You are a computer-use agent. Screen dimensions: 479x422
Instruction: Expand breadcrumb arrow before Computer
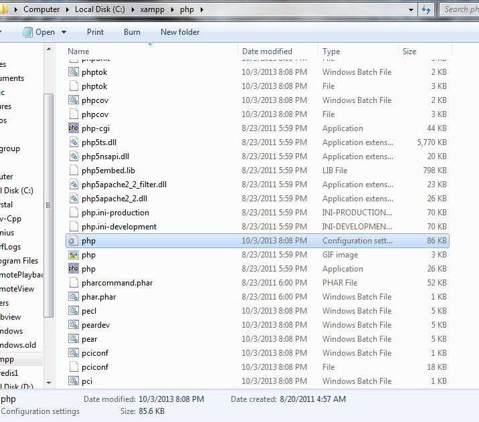(x=16, y=10)
